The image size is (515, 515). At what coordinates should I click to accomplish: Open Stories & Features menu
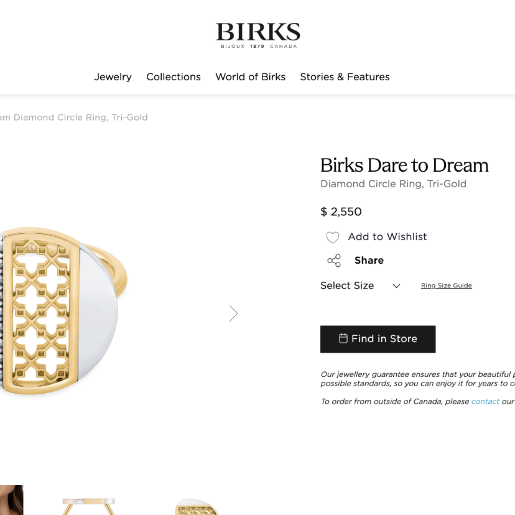coord(345,77)
